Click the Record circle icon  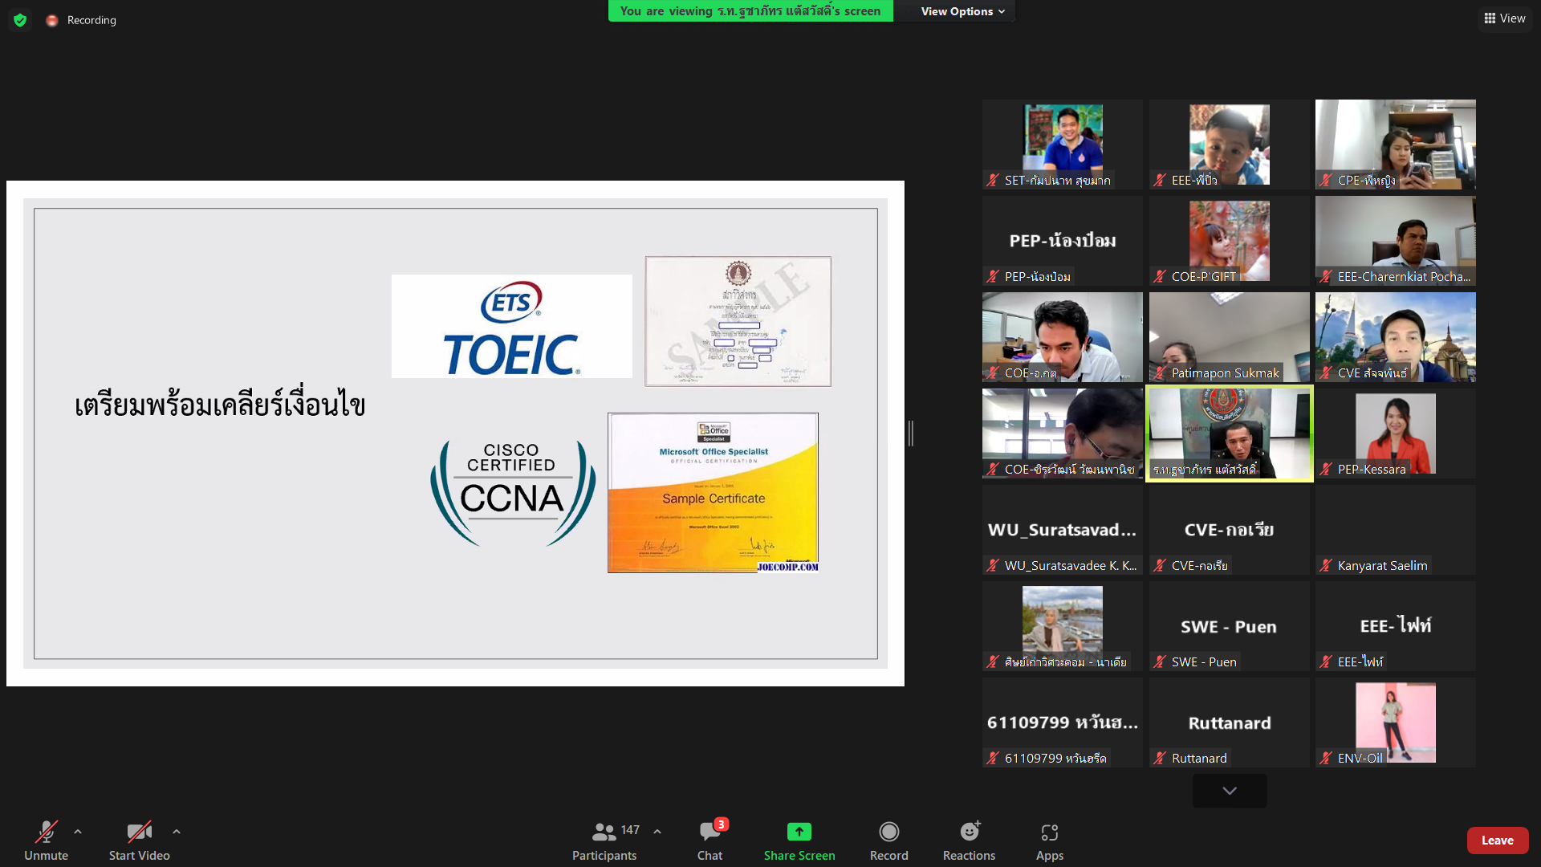(888, 832)
